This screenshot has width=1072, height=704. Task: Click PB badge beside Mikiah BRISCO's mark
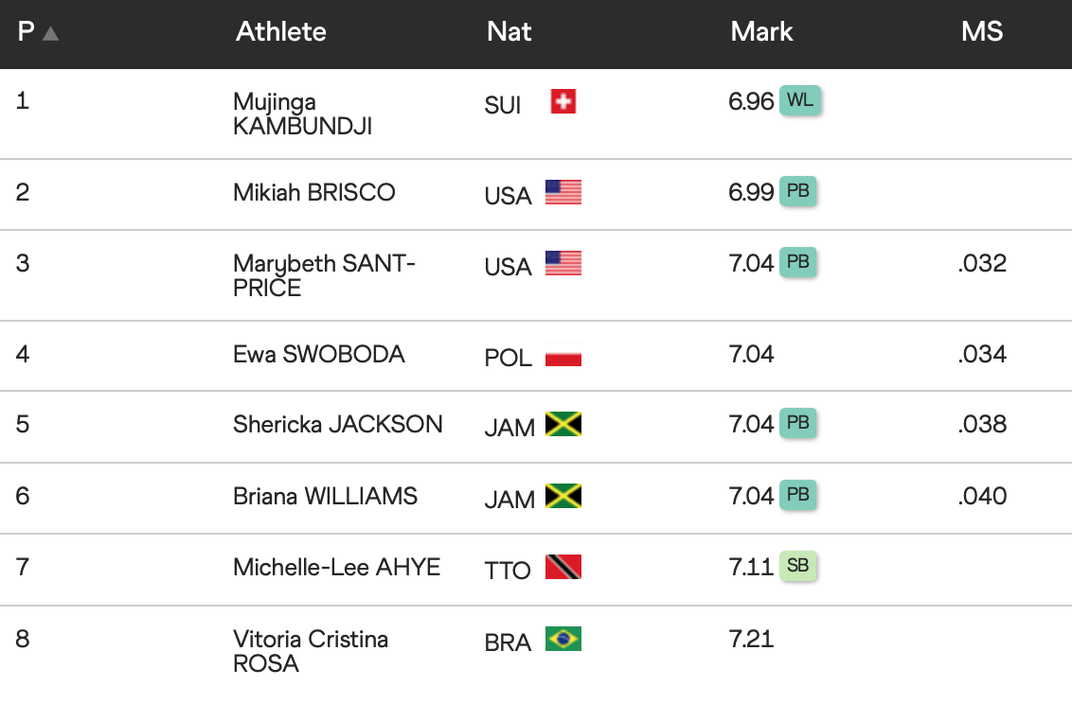point(798,191)
